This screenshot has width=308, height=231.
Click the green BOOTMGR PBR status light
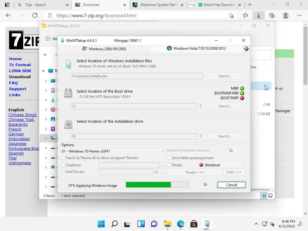tap(242, 93)
